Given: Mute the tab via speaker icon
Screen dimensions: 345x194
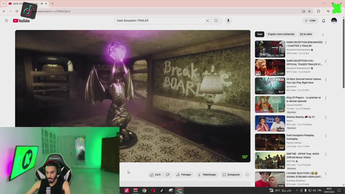Looking at the screenshot, I should pyautogui.click(x=42, y=4).
